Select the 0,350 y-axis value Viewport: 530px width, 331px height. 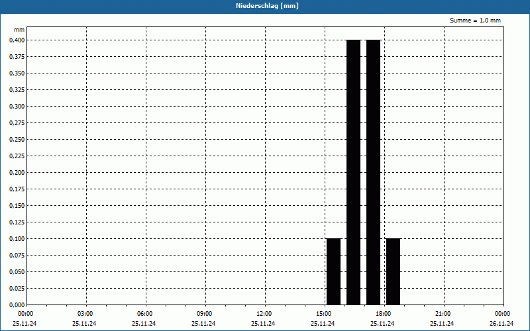(x=17, y=73)
